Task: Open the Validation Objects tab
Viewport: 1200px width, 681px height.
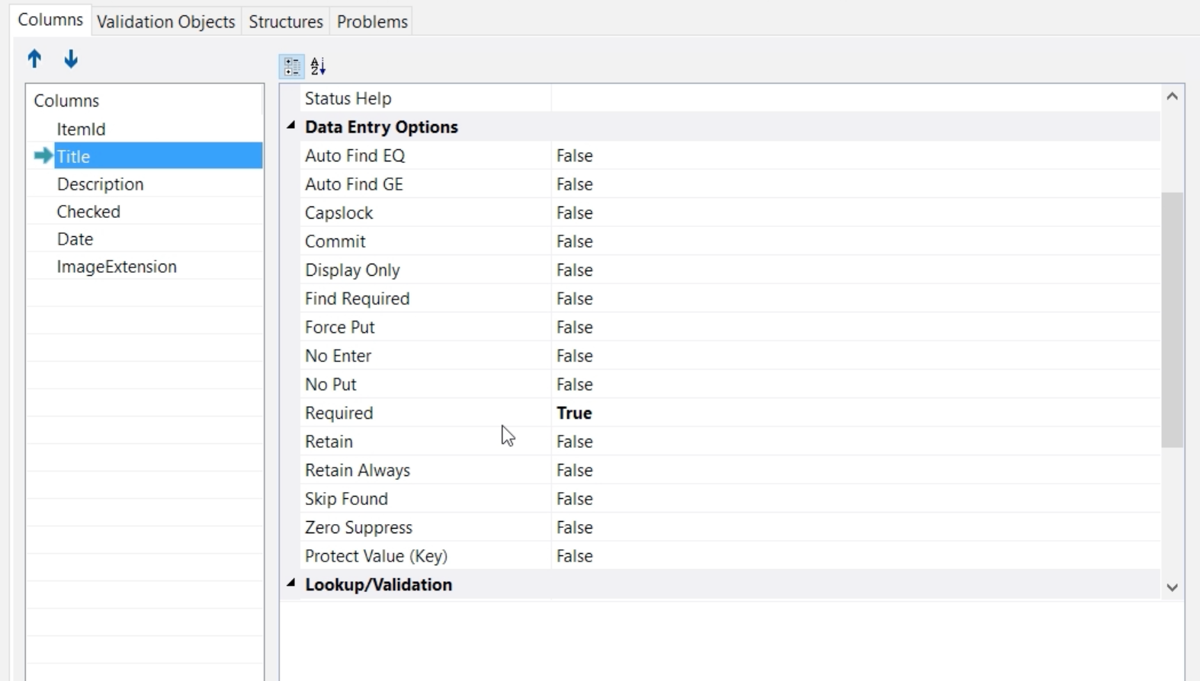Action: [165, 21]
